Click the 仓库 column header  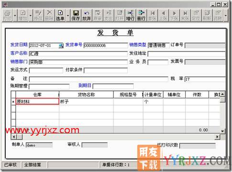pos(37,95)
